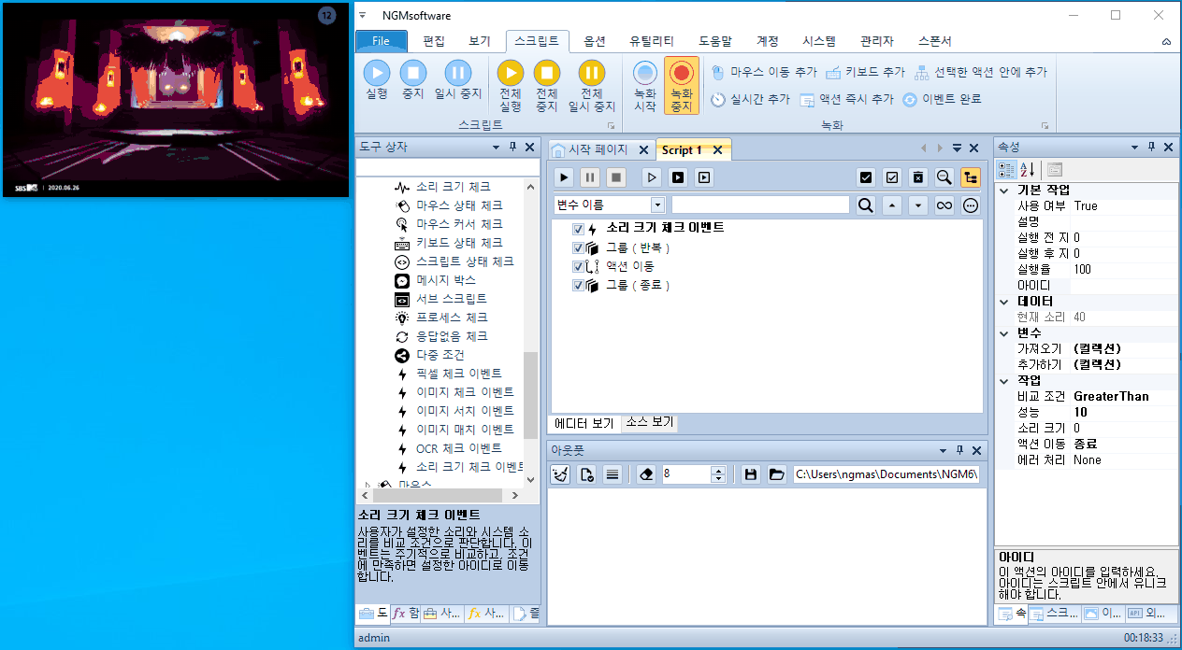The width and height of the screenshot is (1182, 650).
Task: Click the 이벤트 완료 option
Action: tap(942, 99)
